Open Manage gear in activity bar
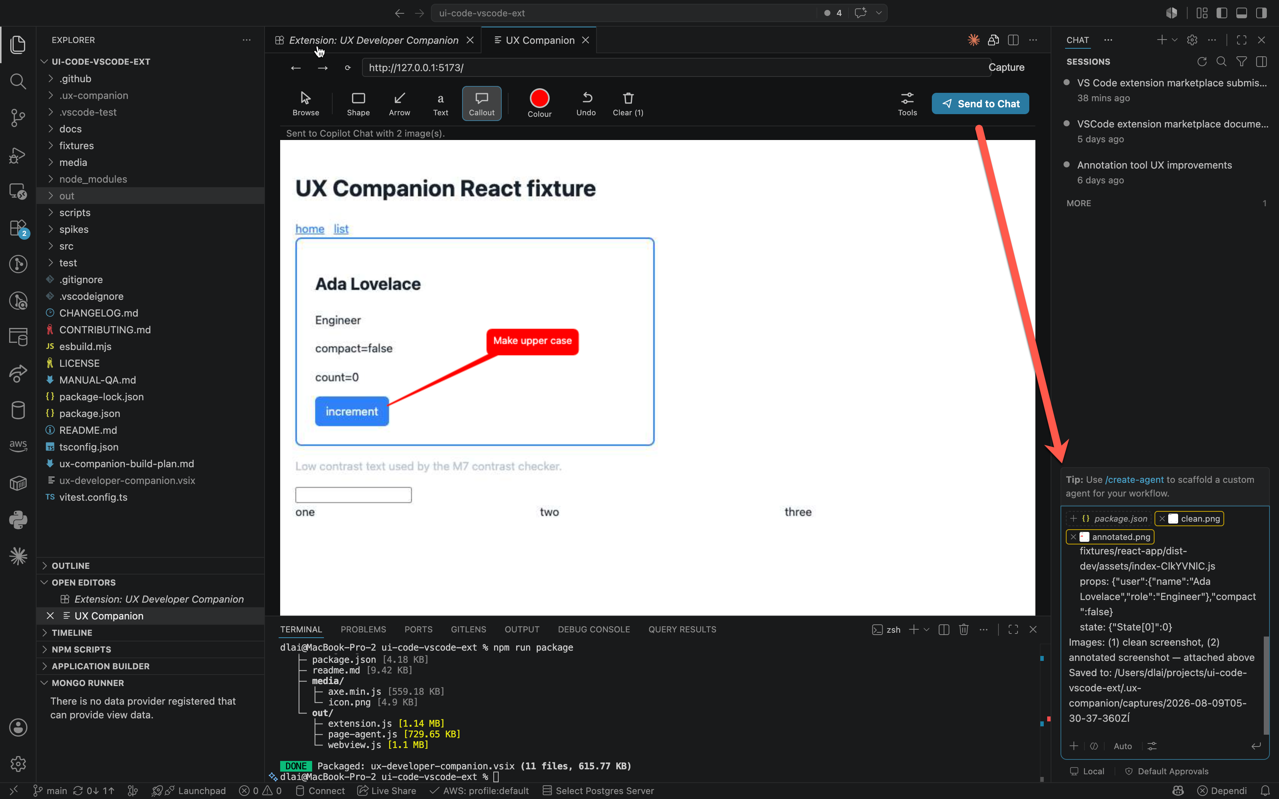1279x799 pixels. pos(18,764)
